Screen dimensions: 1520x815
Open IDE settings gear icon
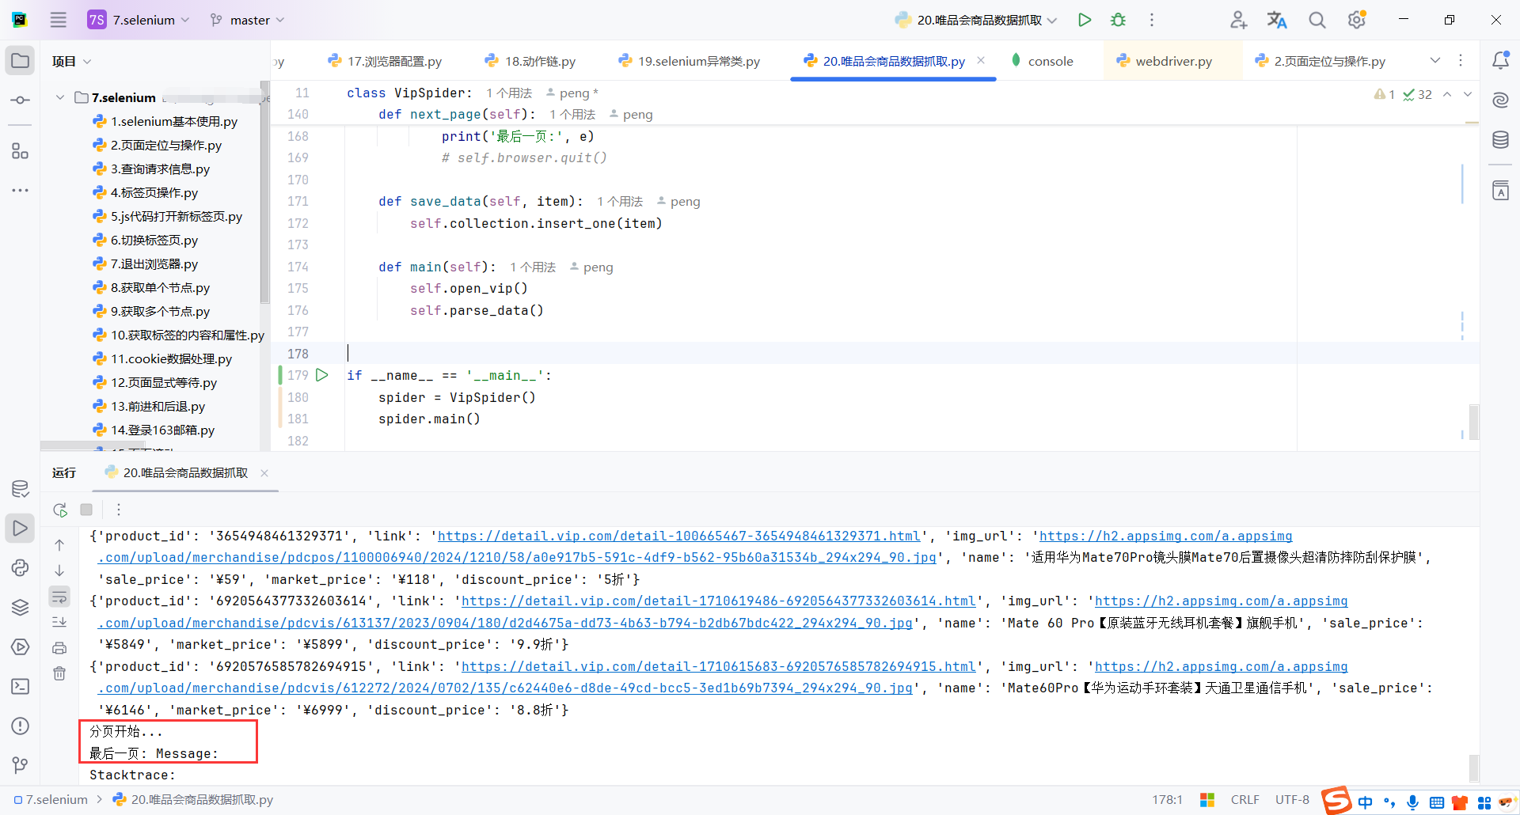(x=1357, y=20)
